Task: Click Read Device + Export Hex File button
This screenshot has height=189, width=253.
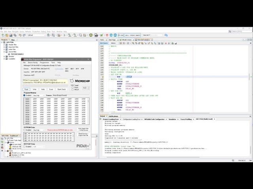Action: tap(83, 135)
